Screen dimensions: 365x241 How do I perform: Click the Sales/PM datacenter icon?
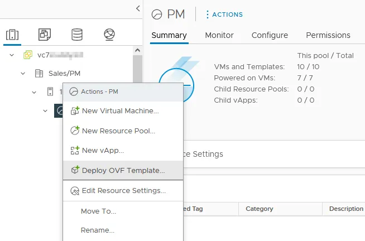(x=39, y=73)
